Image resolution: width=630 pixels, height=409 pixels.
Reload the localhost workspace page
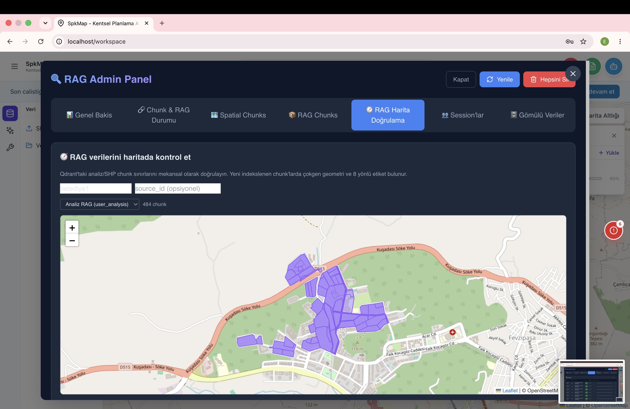point(41,42)
